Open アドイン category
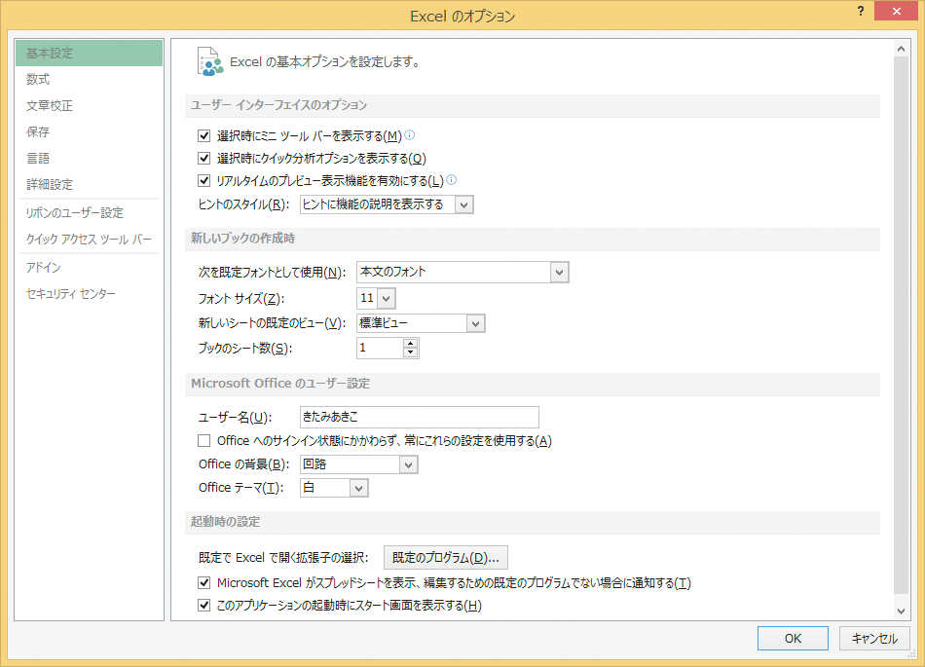Image resolution: width=925 pixels, height=667 pixels. [89, 267]
